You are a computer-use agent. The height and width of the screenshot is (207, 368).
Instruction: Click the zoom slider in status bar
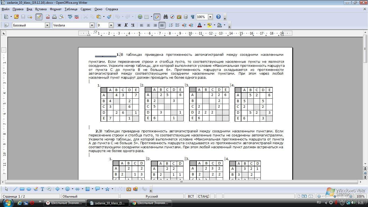(335, 196)
